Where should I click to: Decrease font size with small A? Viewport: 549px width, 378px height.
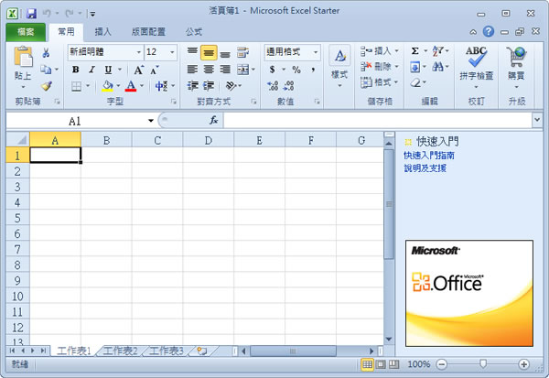[x=155, y=70]
